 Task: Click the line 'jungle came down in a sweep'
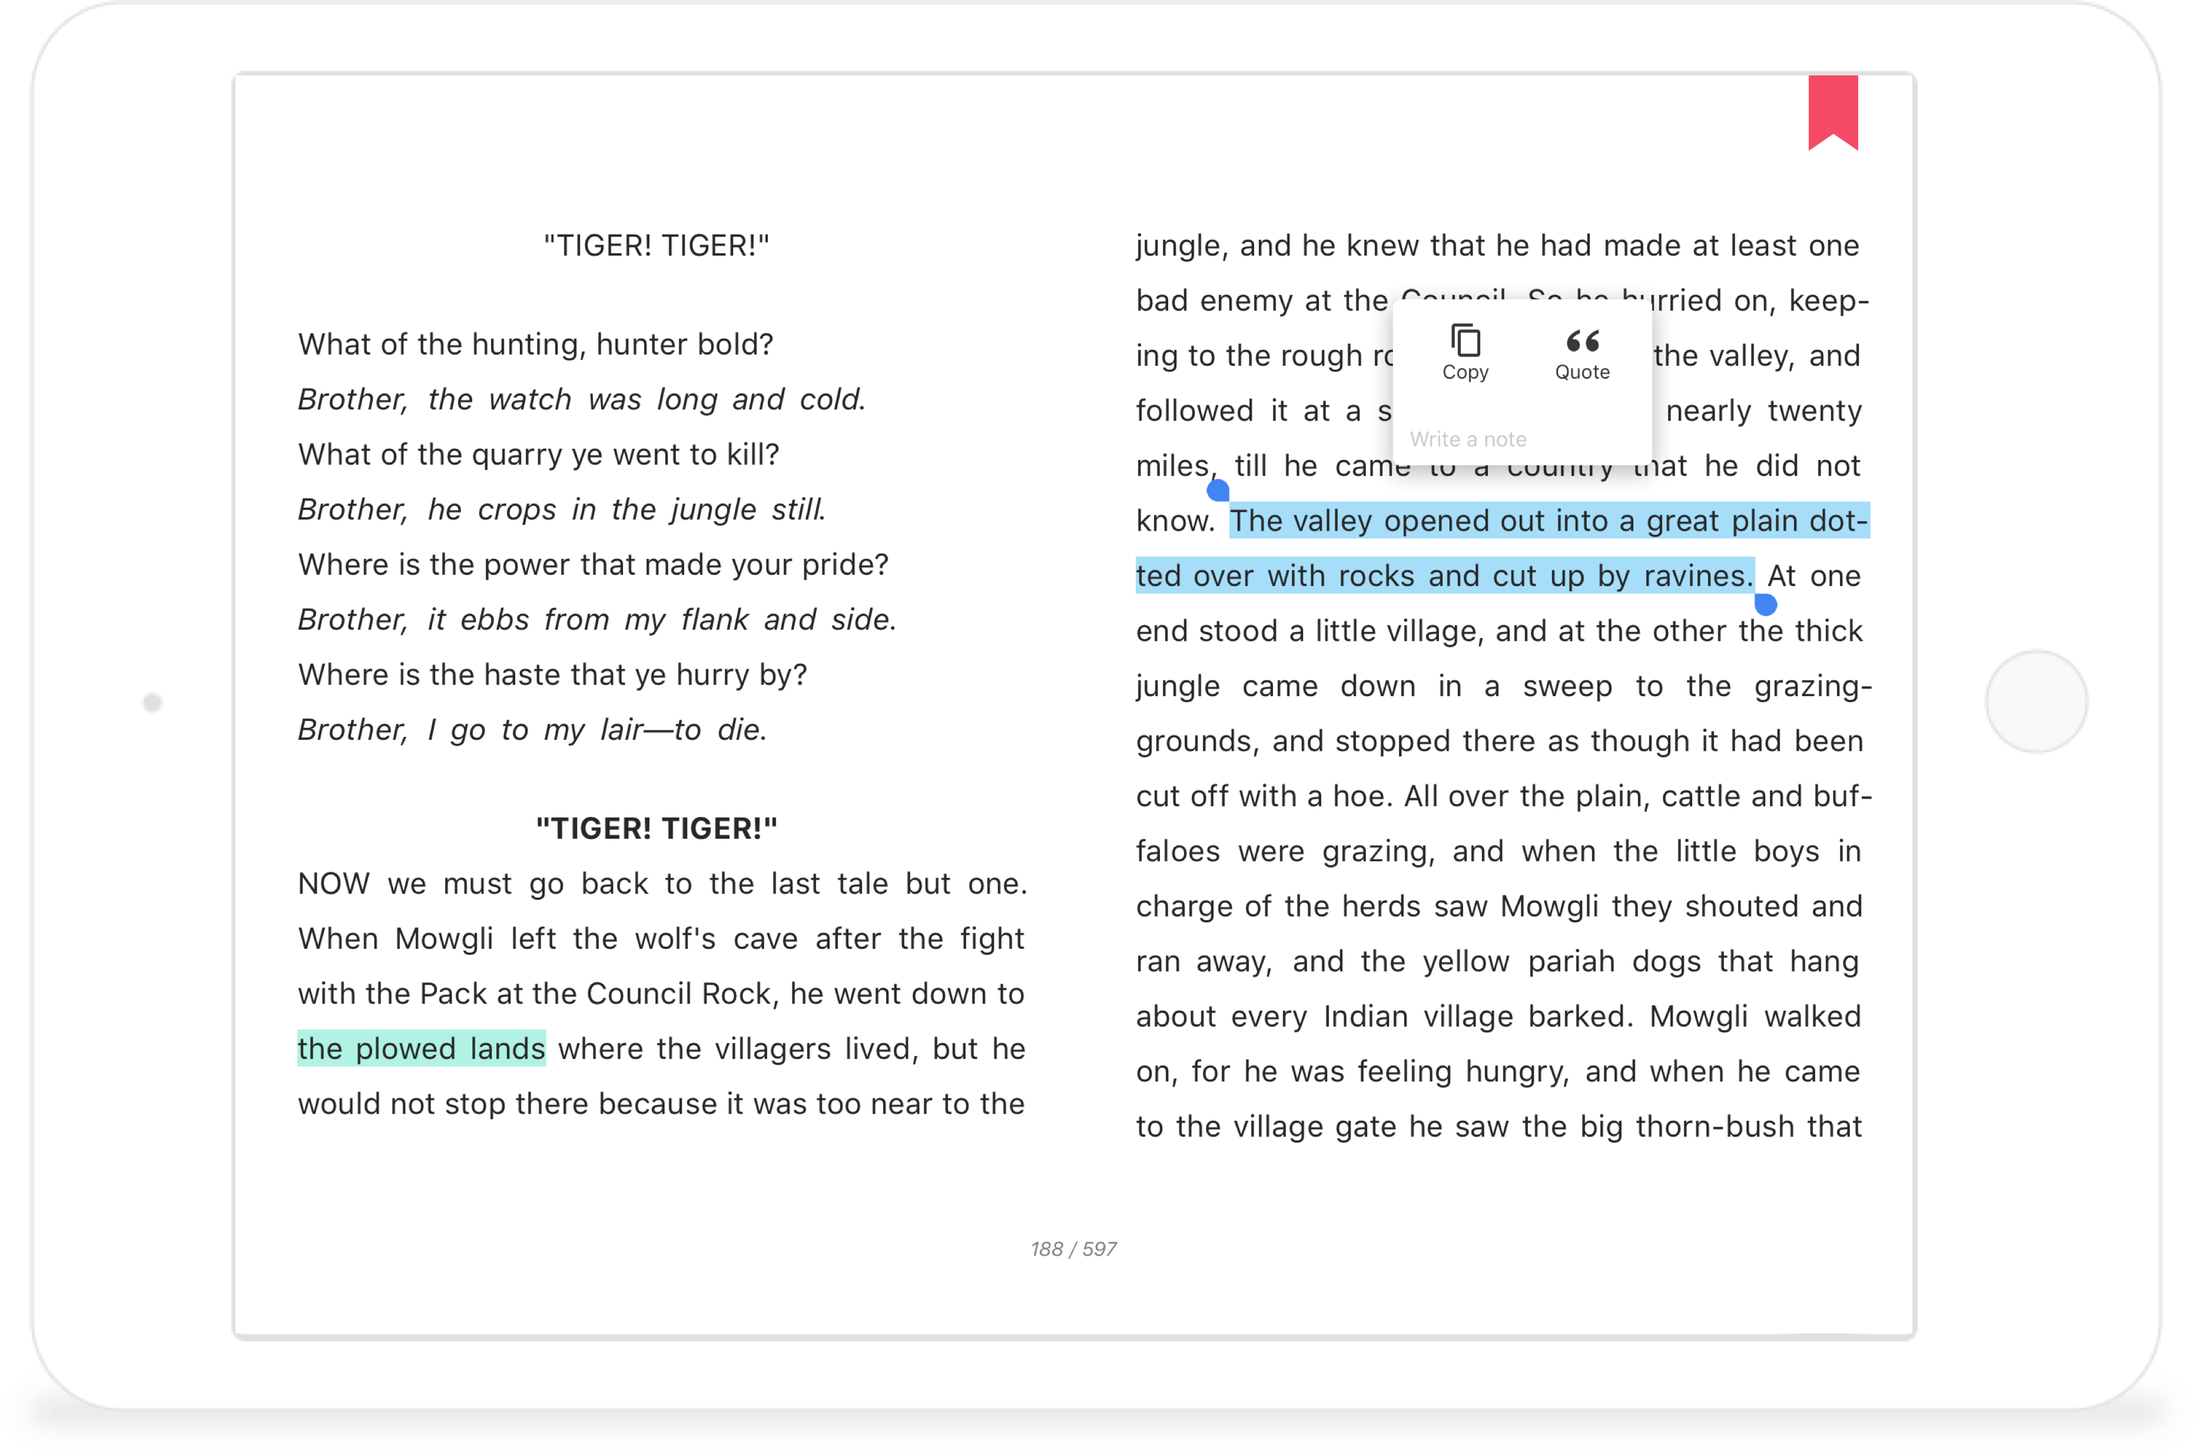[1504, 686]
